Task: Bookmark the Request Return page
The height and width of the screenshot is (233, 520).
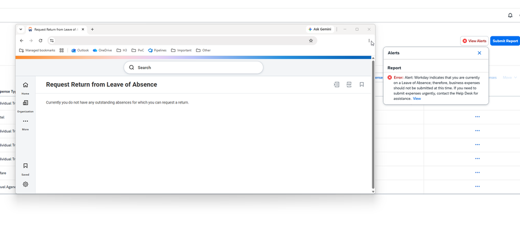Action: tap(361, 85)
